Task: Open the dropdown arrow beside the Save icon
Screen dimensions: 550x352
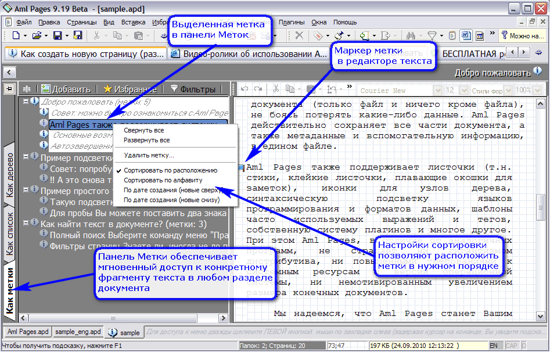Action: [x=67, y=35]
